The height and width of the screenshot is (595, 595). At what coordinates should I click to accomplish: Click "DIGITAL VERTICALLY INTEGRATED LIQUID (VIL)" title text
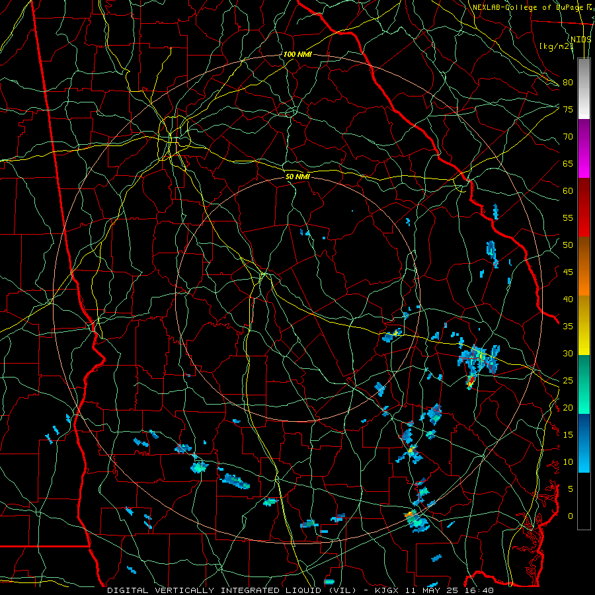232,590
